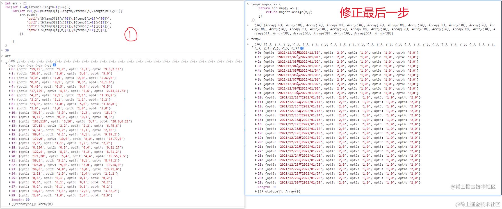The width and height of the screenshot is (502, 209).
Task: Click the result value 30 below the for loop
Action: click(7, 50)
